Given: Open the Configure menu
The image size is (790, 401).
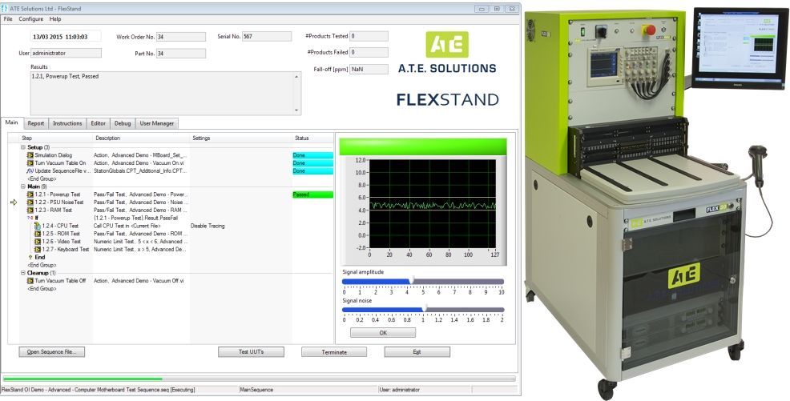Looking at the screenshot, I should click(30, 19).
